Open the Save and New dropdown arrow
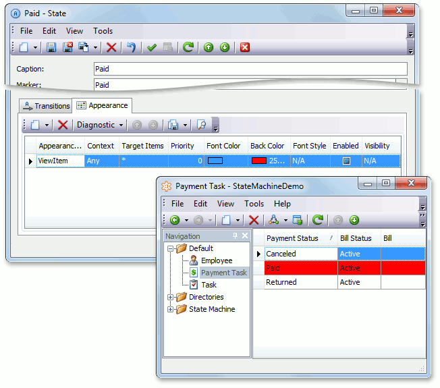Screen dimensions: 440x388 [95, 48]
